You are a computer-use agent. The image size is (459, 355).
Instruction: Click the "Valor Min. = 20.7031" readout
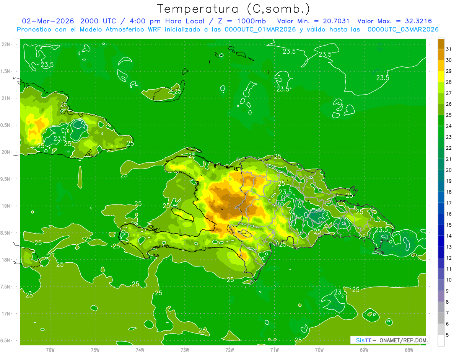[x=313, y=21]
